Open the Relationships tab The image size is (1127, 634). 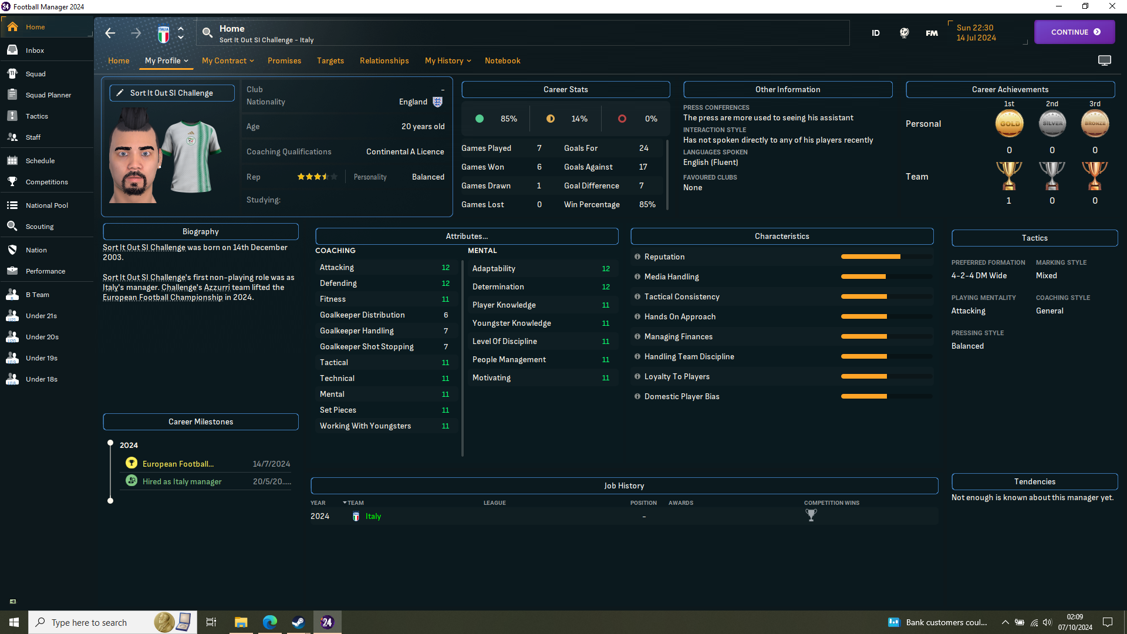(x=384, y=60)
